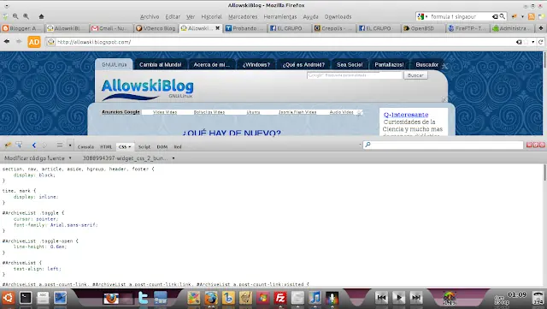This screenshot has height=309, width=547.
Task: Open the URL bar history dropdown arrow
Action: [533, 42]
